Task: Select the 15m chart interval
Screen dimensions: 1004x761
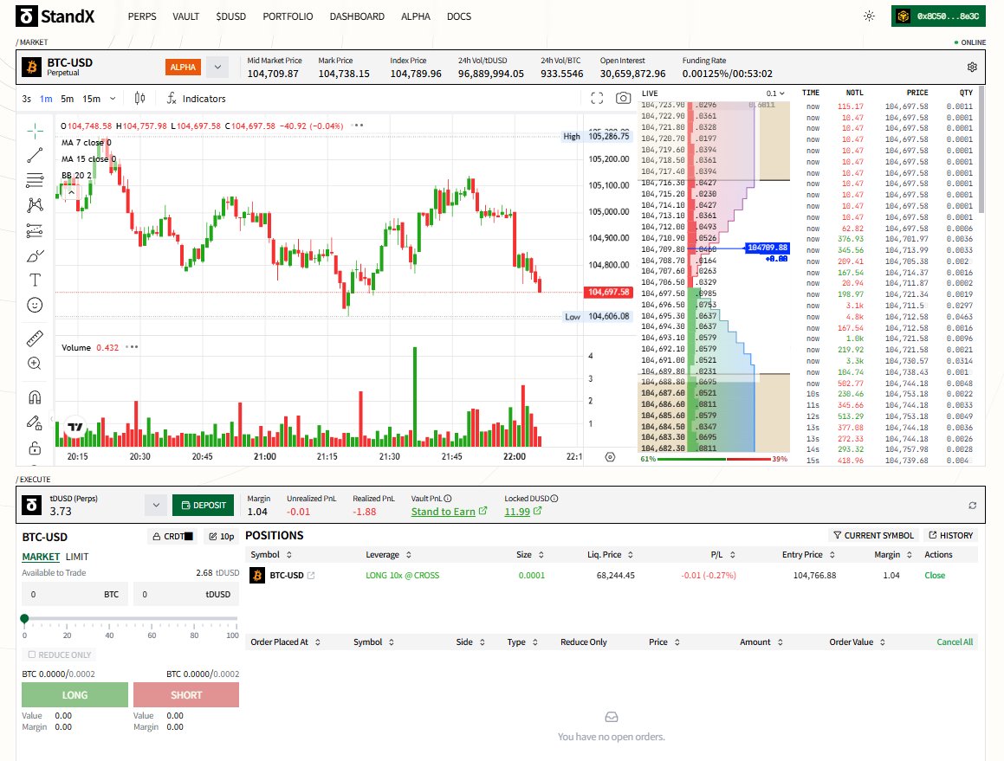Action: pos(92,99)
